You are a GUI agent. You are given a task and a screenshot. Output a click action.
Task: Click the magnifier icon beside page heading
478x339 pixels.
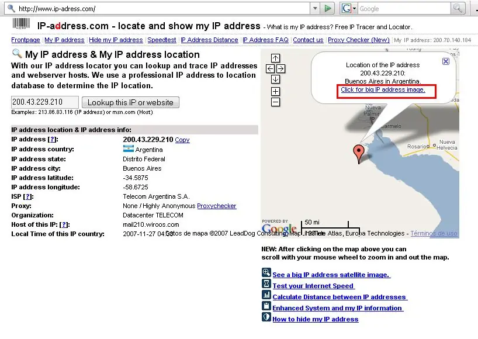click(17, 54)
